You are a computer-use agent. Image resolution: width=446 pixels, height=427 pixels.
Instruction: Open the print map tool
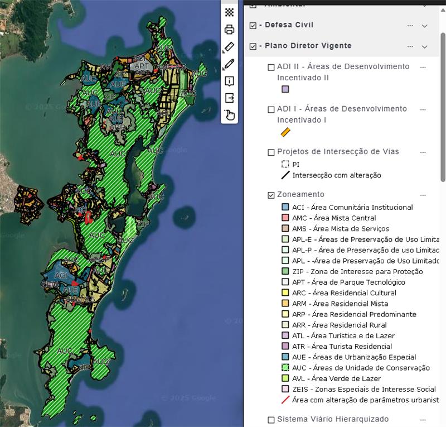pyautogui.click(x=229, y=30)
